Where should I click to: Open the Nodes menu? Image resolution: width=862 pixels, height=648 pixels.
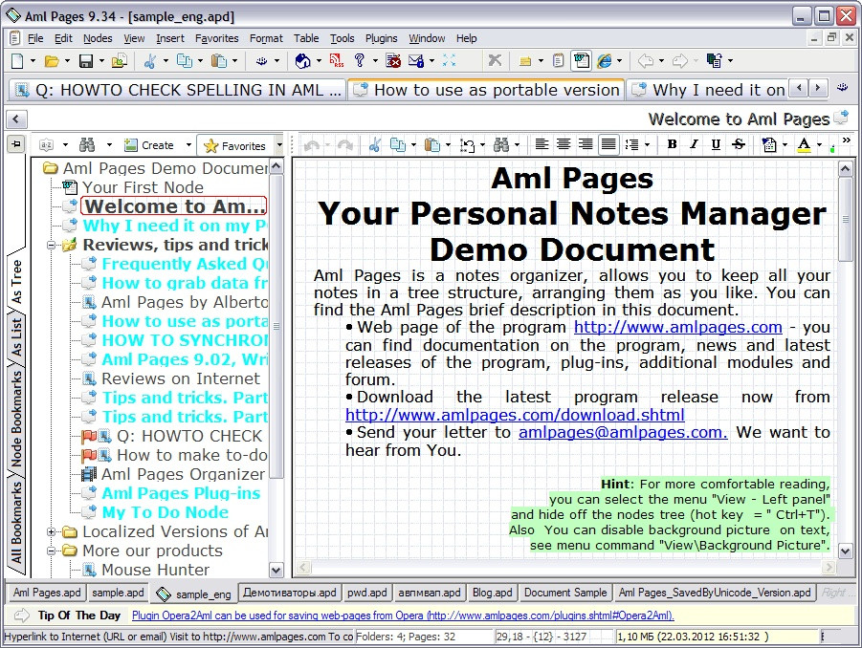tap(98, 38)
